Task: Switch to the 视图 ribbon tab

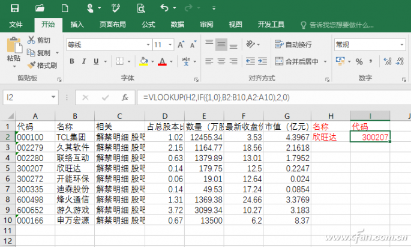Action: click(x=235, y=25)
